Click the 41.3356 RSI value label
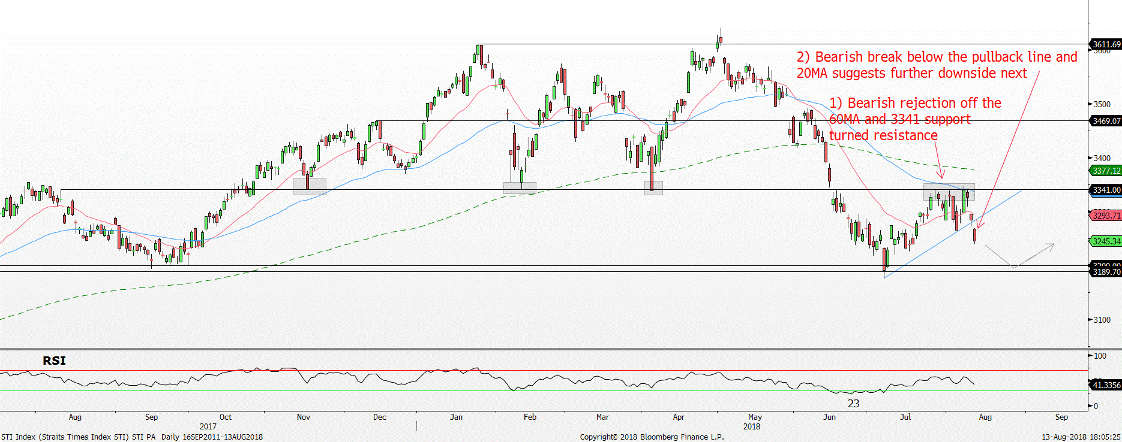 point(1106,385)
